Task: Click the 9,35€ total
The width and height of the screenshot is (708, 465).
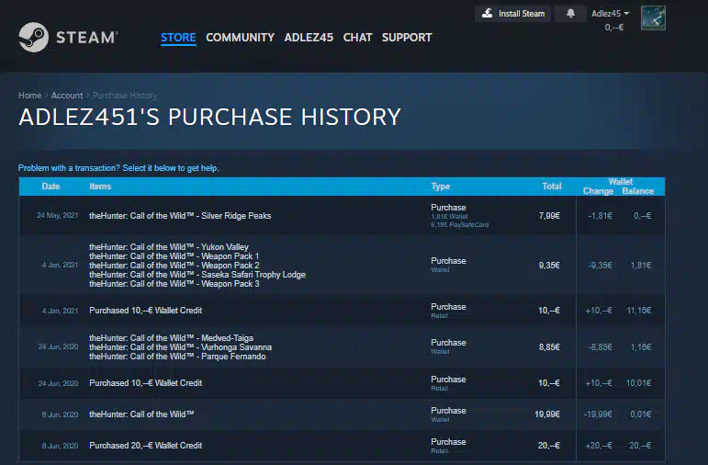Action: (x=549, y=266)
